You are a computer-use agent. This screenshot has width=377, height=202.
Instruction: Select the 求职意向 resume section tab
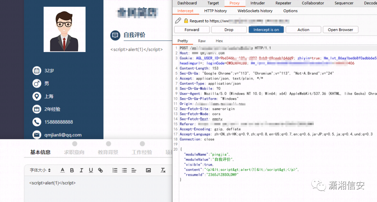coord(74,152)
